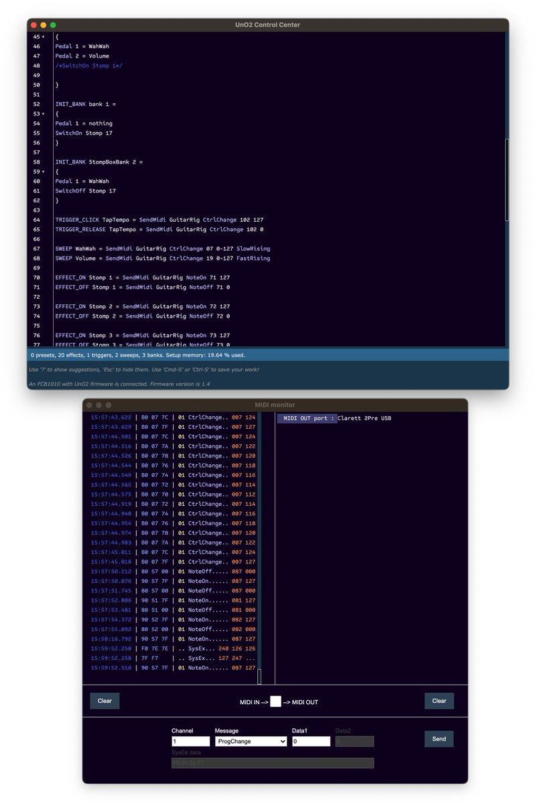536x804 pixels.
Task: Select 'Pedal 1 = nothing' line
Action: click(84, 123)
